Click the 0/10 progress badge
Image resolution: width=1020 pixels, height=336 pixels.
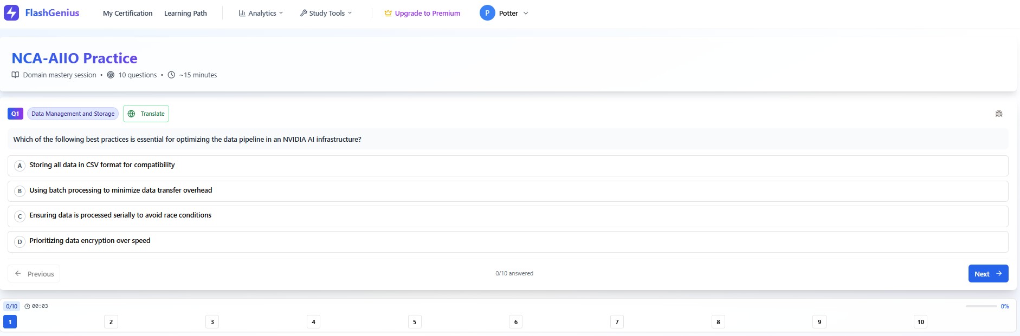click(12, 306)
